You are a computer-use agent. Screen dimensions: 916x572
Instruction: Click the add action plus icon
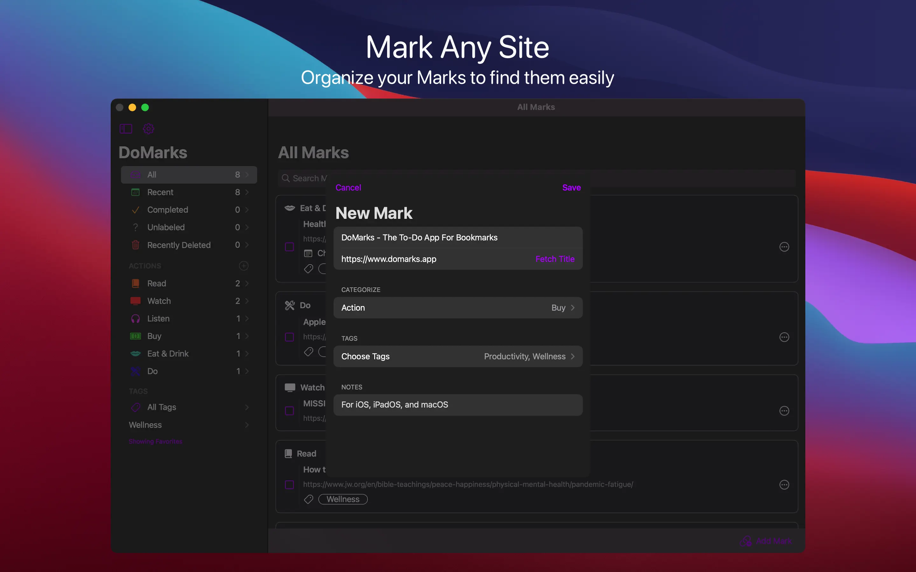click(x=244, y=266)
